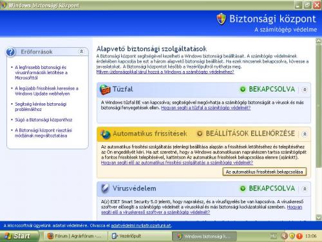Click the scrollbar down arrow

coord(319,217)
